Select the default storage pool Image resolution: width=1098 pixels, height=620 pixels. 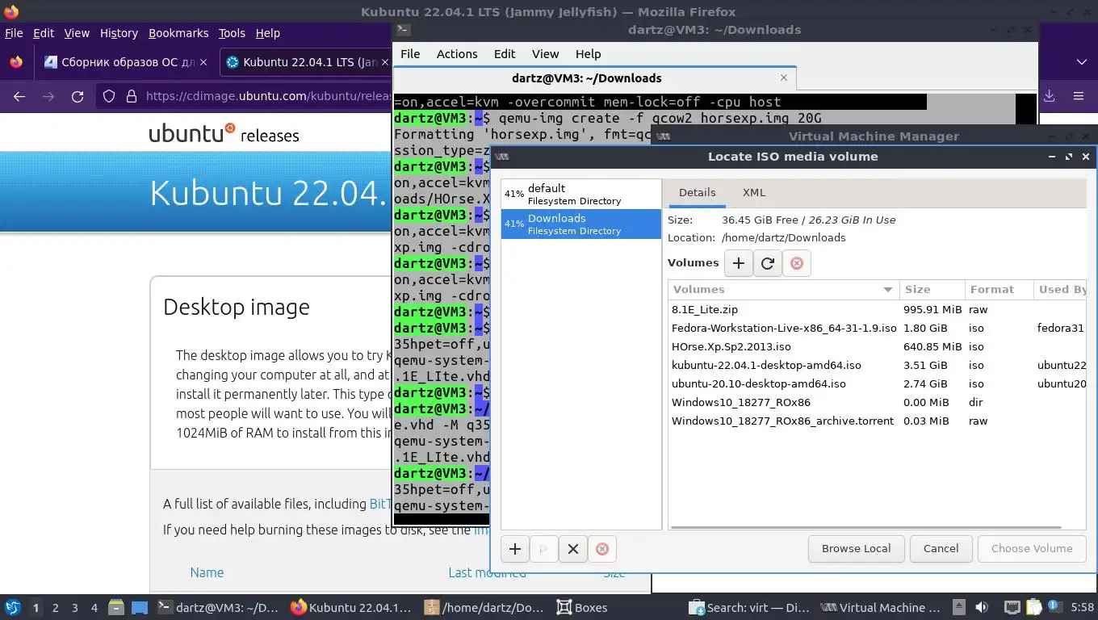[x=581, y=194]
